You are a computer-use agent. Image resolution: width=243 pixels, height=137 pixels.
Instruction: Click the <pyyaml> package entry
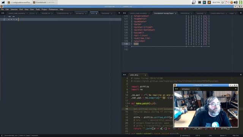tap(139, 33)
